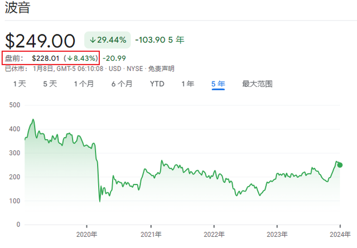Viewport: 357px width, 248px height.
Task: Click the $249.00 price text
Action: point(40,41)
